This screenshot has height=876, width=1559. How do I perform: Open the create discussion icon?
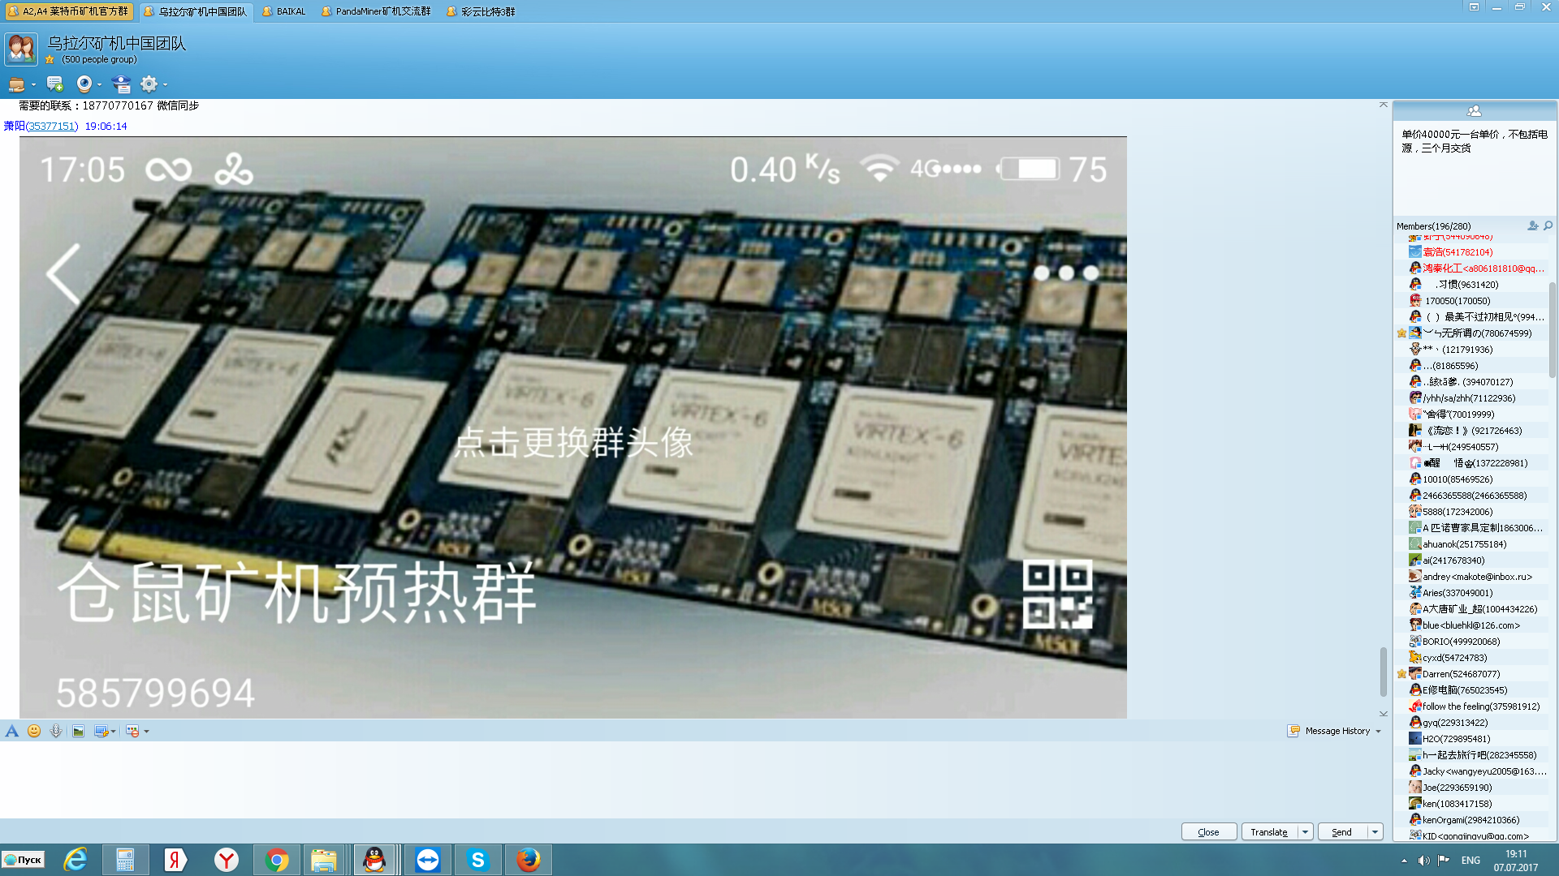(54, 84)
